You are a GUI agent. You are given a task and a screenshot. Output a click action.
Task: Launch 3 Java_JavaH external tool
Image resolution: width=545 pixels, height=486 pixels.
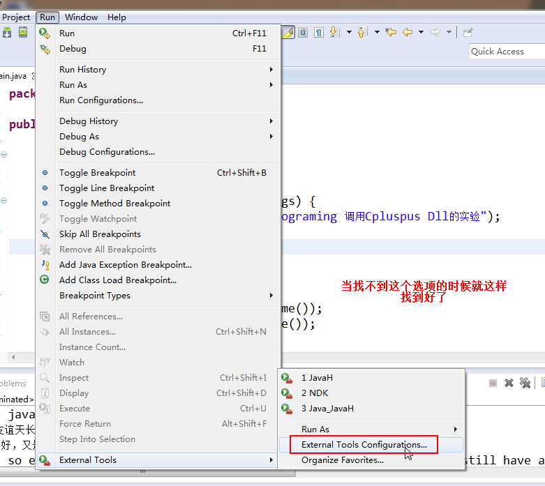pos(371,408)
